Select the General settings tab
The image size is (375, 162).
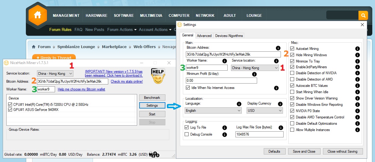click(x=188, y=35)
